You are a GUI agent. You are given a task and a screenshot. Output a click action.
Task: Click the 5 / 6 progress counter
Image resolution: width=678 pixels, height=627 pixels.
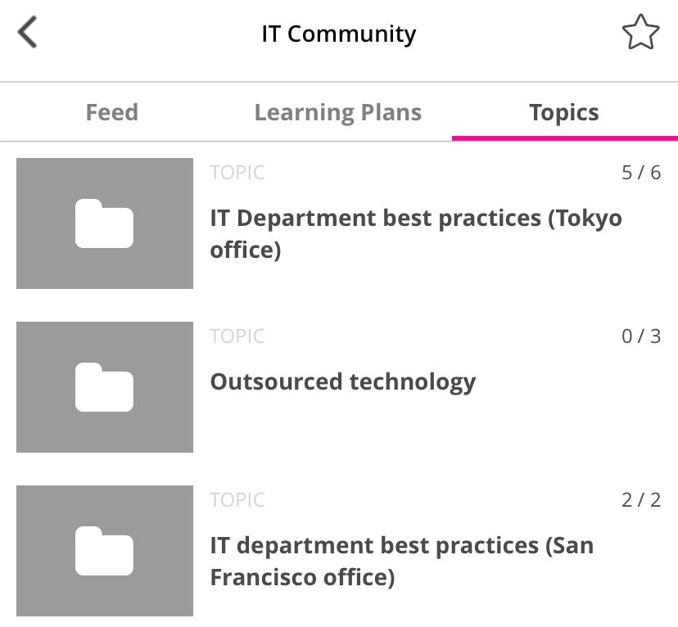[x=640, y=173]
